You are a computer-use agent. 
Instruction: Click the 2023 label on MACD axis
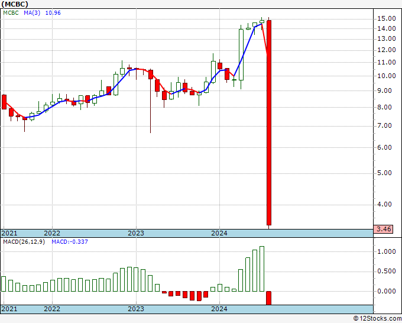[x=136, y=309]
